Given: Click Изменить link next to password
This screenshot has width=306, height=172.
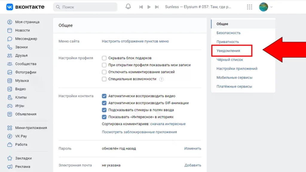Looking at the screenshot, I should coord(192,148).
